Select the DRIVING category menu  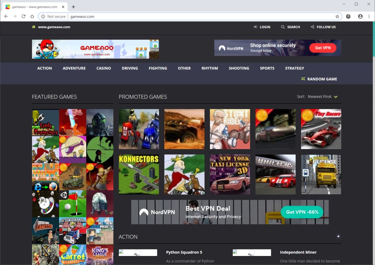[x=130, y=68]
